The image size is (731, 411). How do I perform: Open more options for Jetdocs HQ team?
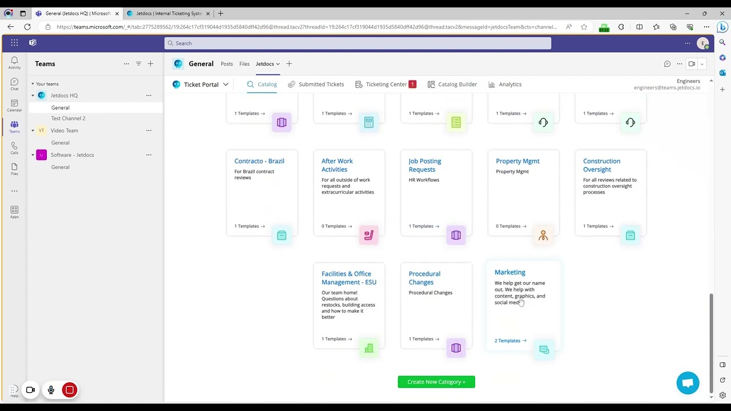[148, 95]
